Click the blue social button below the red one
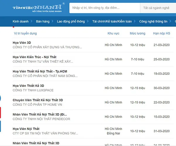Viewport: 176px width, 146px height. click(x=0, y=126)
